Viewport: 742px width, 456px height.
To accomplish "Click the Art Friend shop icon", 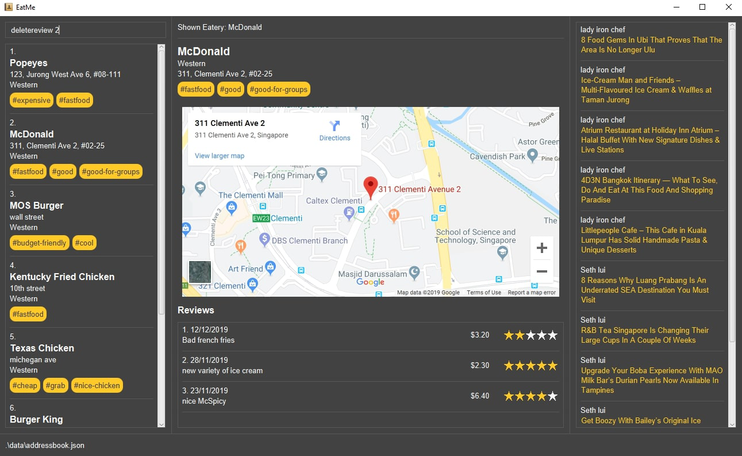I will point(270,267).
